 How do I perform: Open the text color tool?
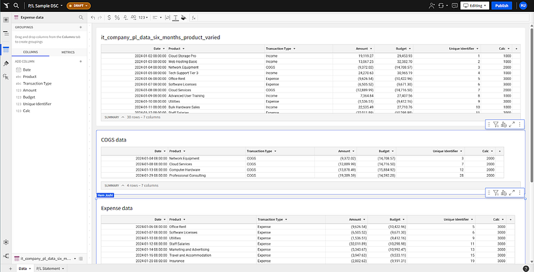[176, 18]
